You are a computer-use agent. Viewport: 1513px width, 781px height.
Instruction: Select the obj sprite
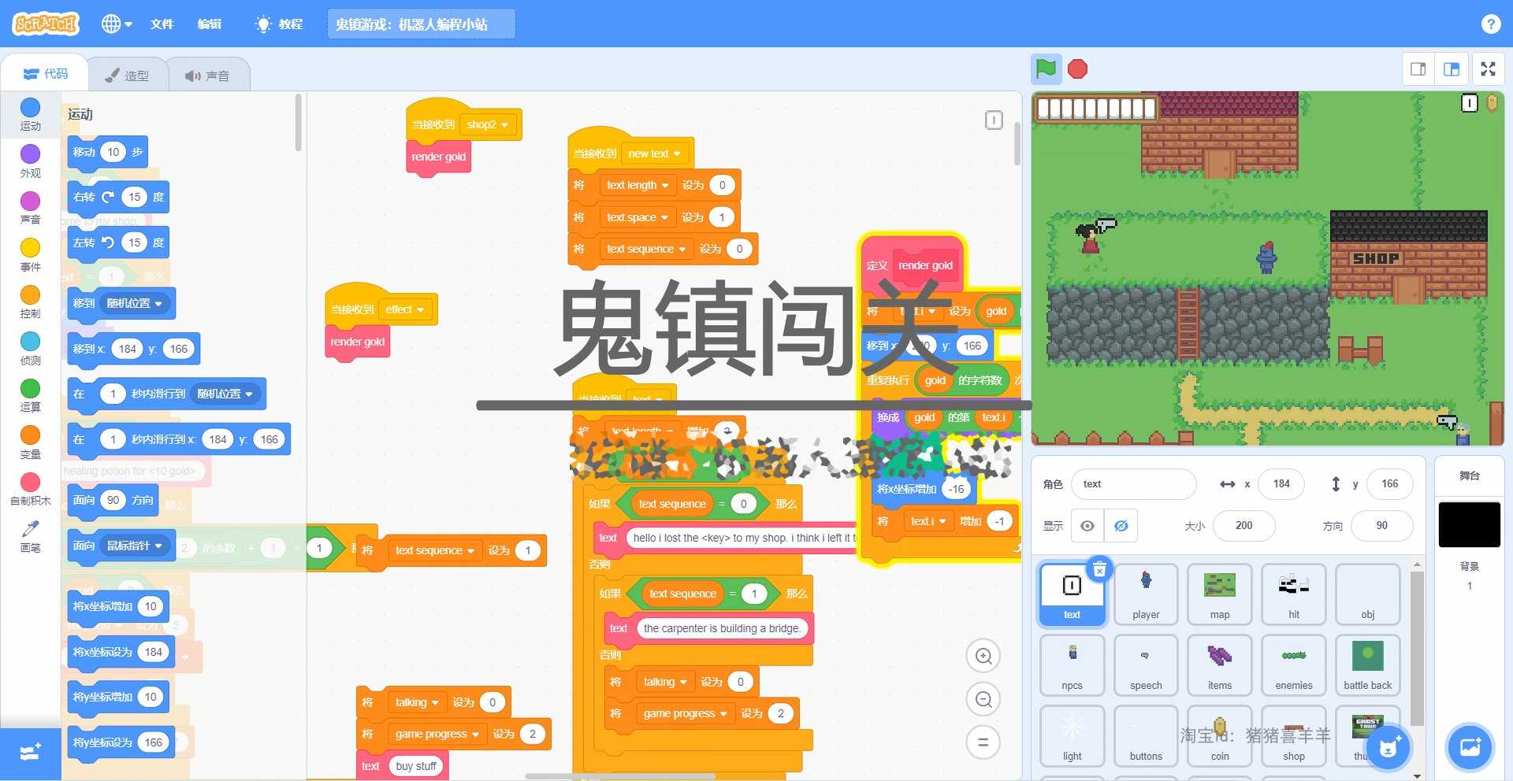pos(1368,594)
